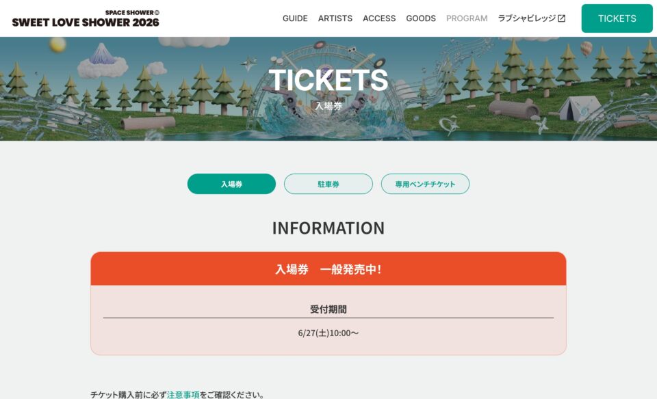
Task: Switch to the 専用ベンチチケット tab
Action: pyautogui.click(x=425, y=184)
